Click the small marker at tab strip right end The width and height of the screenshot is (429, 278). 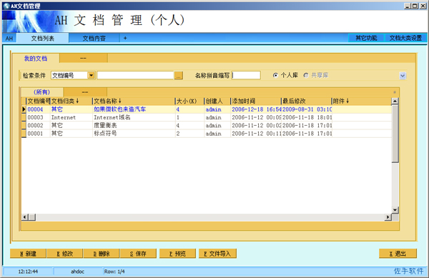(395, 92)
